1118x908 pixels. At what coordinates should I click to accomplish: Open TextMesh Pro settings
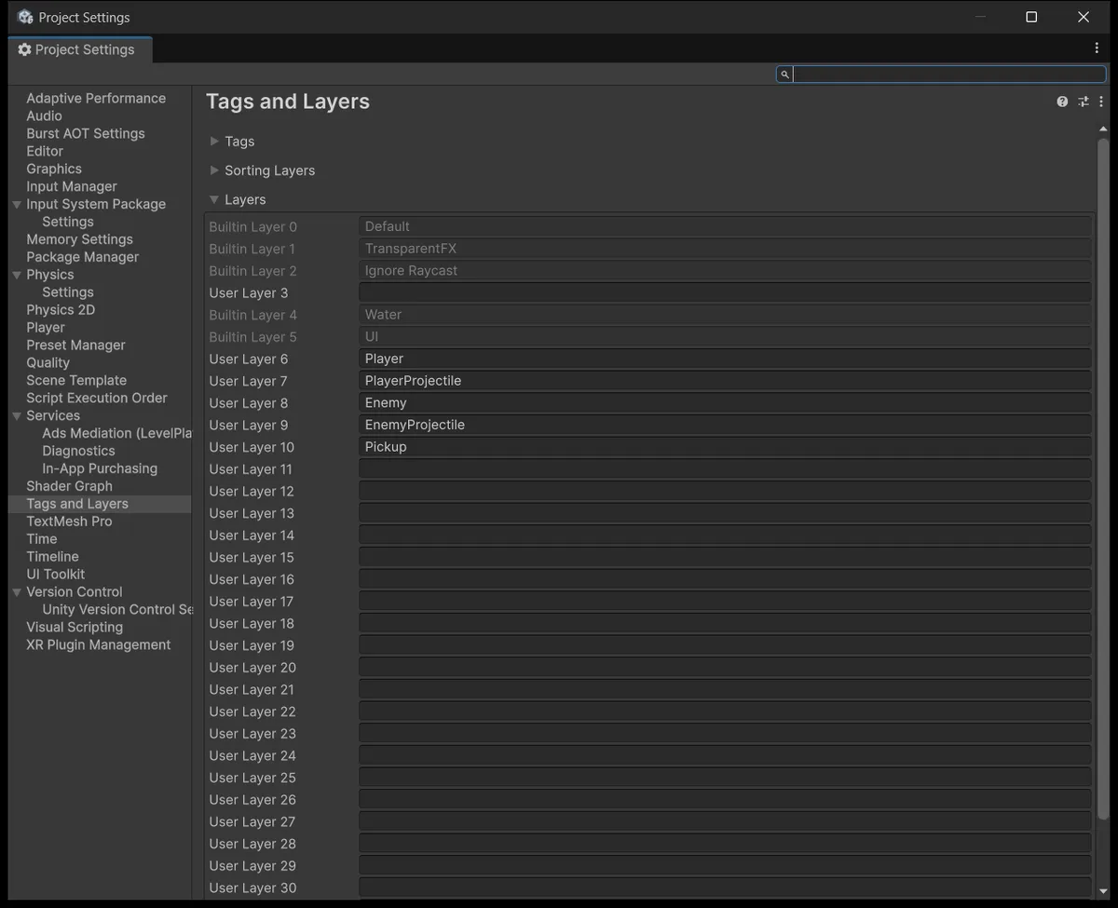click(x=69, y=522)
